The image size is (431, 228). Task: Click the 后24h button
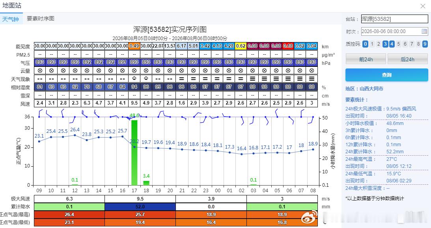coord(407,59)
